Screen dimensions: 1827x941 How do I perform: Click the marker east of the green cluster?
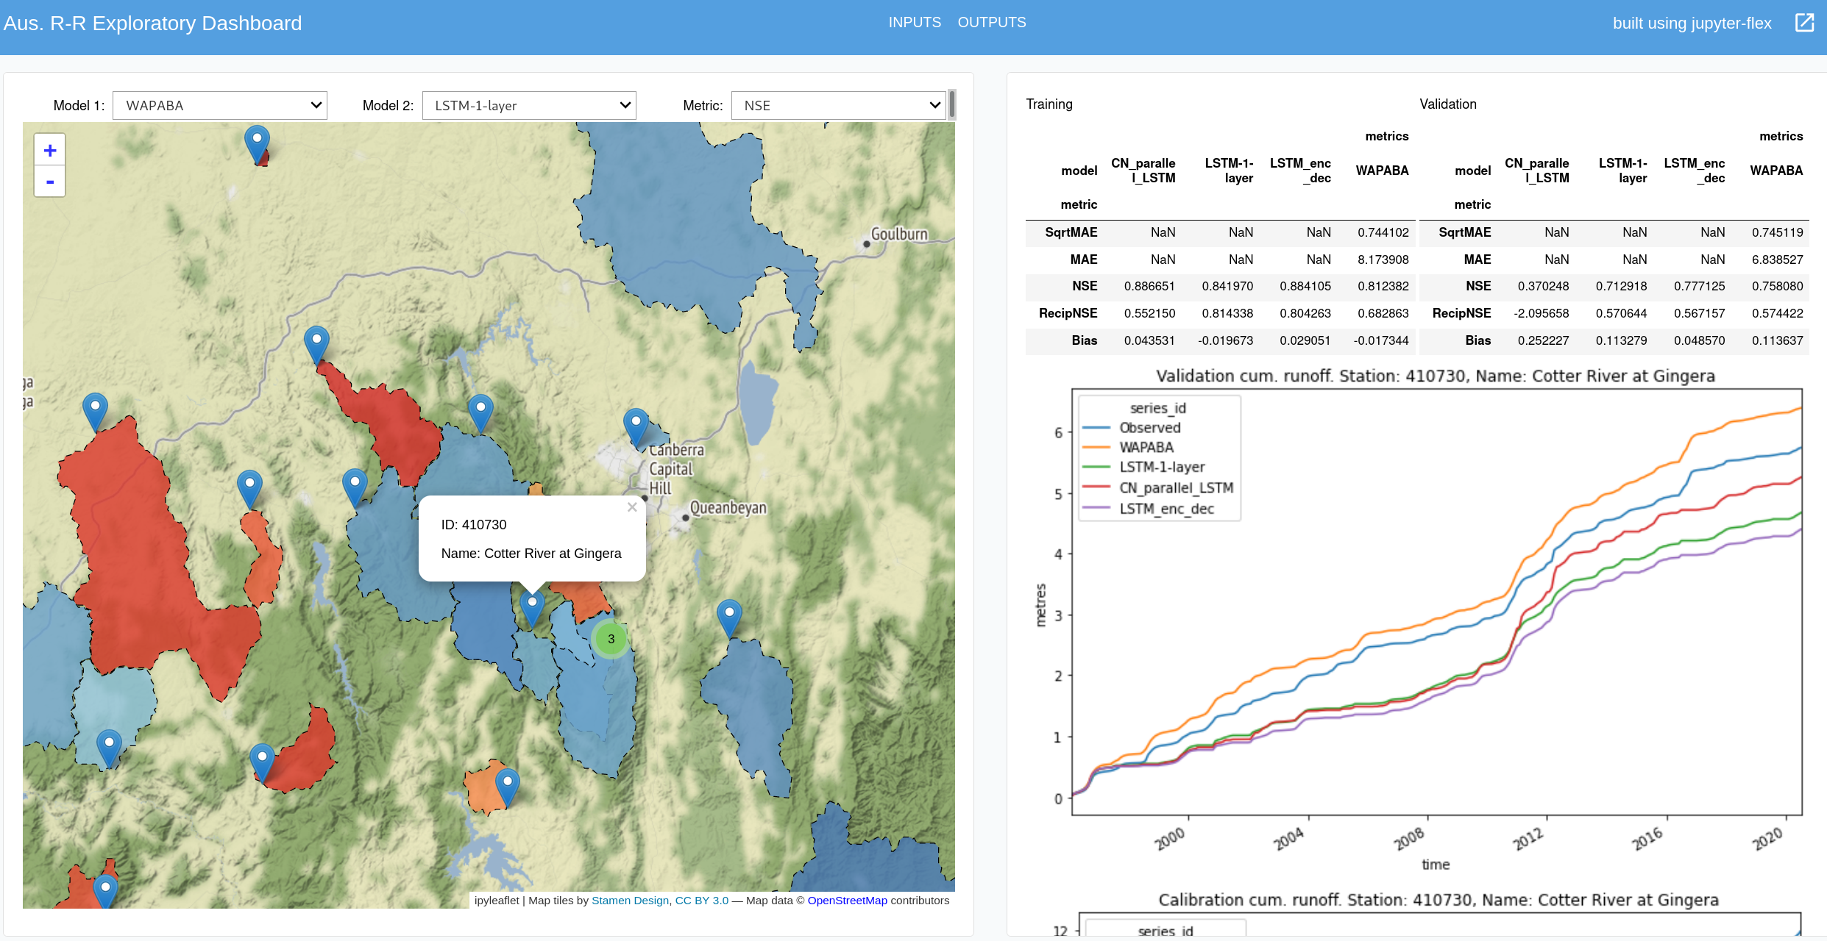click(x=729, y=619)
